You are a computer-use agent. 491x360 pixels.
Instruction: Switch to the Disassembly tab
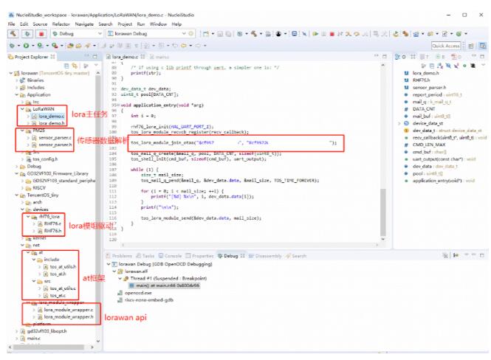[265, 256]
